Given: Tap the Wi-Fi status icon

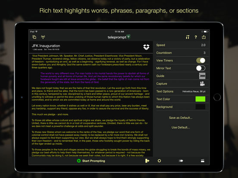Looking at the screenshot, I should click(36, 31).
